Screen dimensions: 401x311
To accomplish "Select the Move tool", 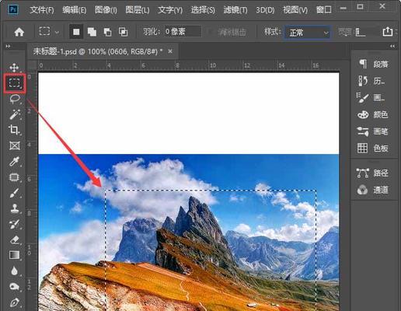I will [x=14, y=68].
